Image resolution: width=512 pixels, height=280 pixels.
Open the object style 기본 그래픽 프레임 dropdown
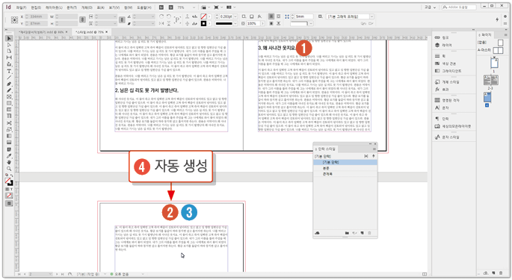pyautogui.click(x=371, y=16)
